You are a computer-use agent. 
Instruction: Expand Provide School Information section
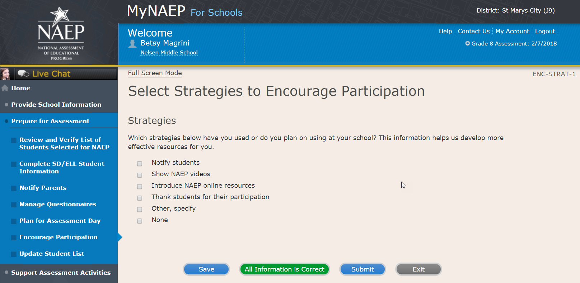coord(56,105)
